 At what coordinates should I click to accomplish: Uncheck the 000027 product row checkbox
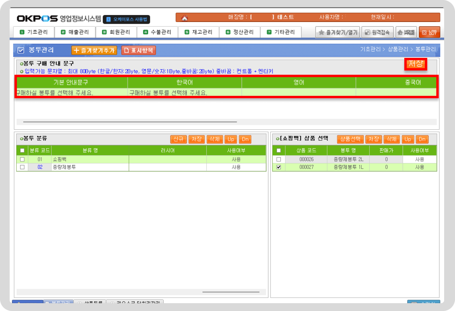pyautogui.click(x=278, y=167)
